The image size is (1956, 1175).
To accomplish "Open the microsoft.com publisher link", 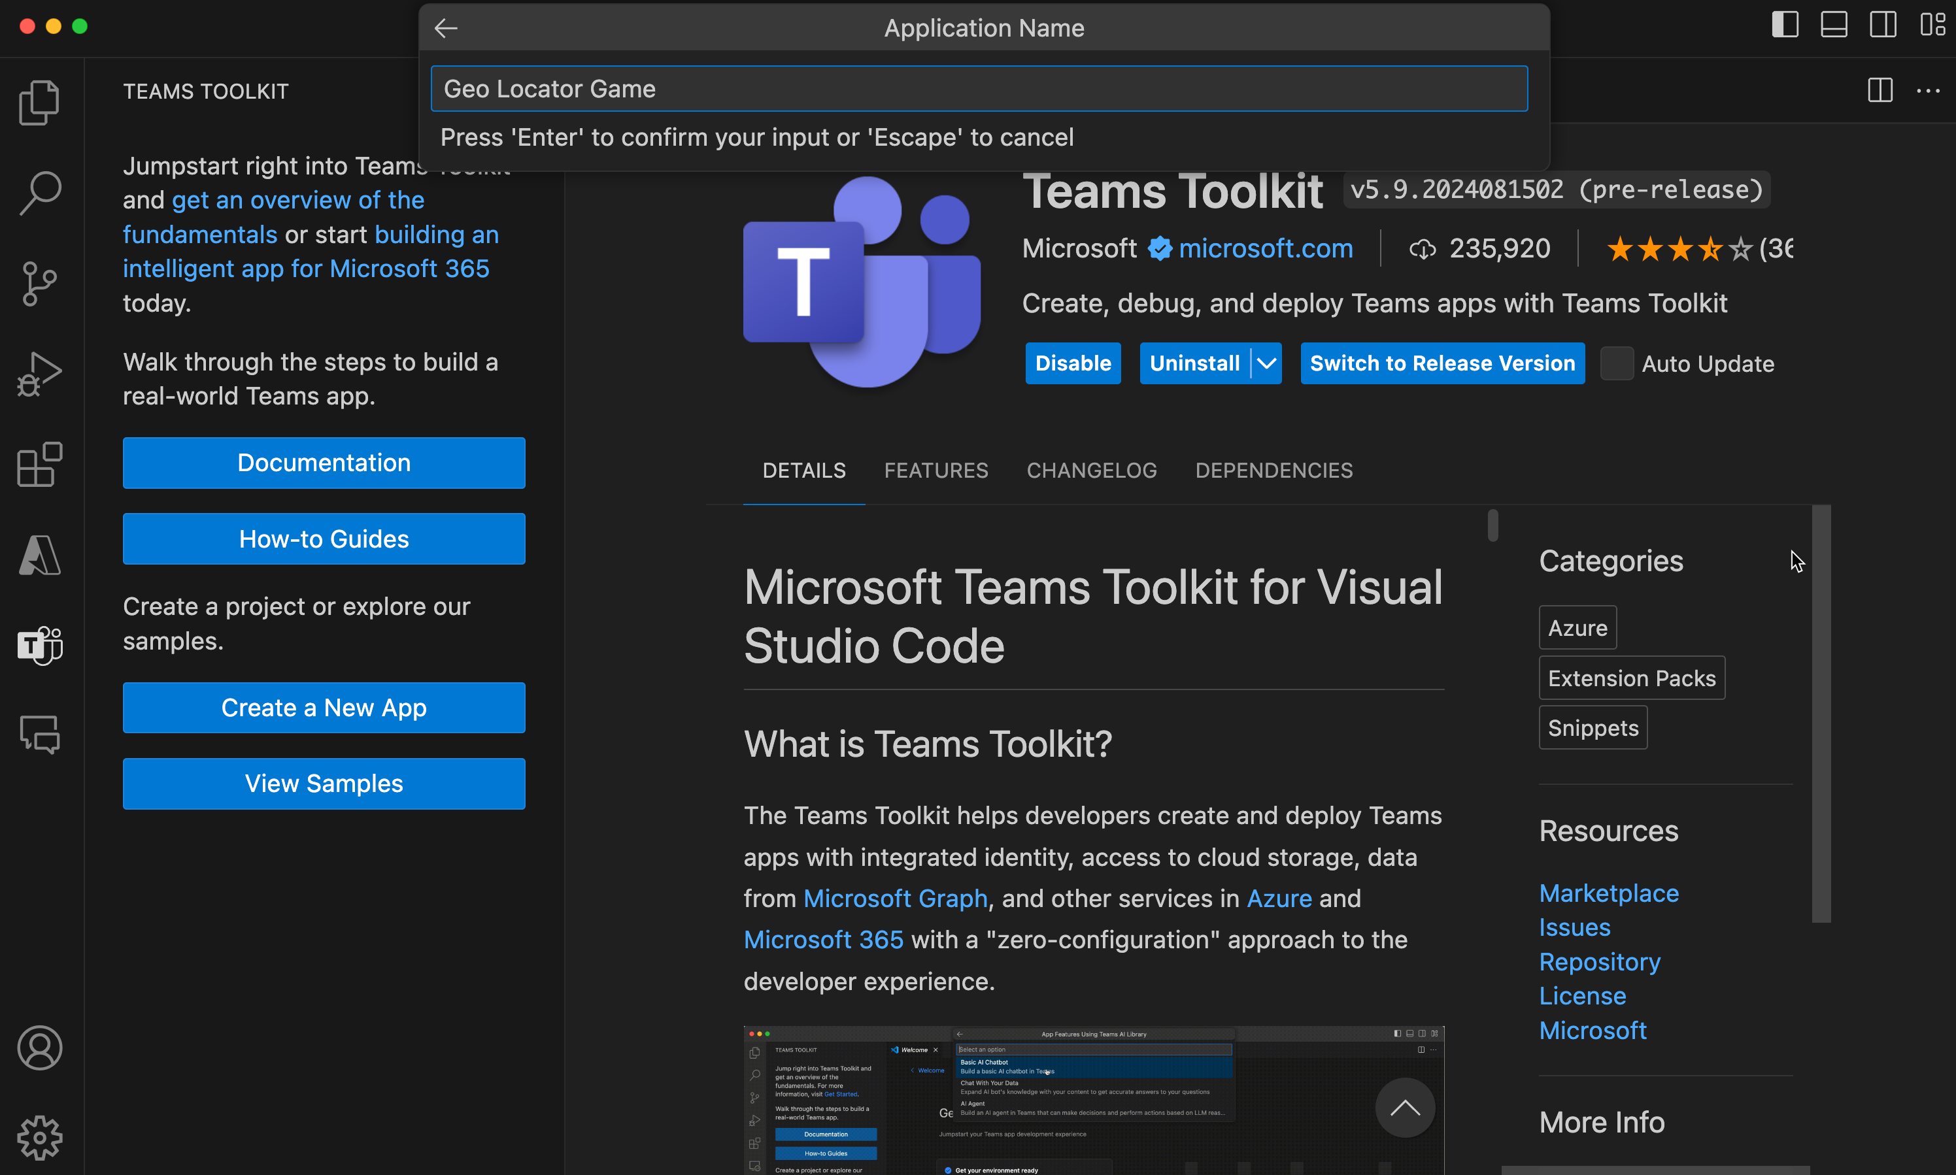I will pyautogui.click(x=1266, y=248).
